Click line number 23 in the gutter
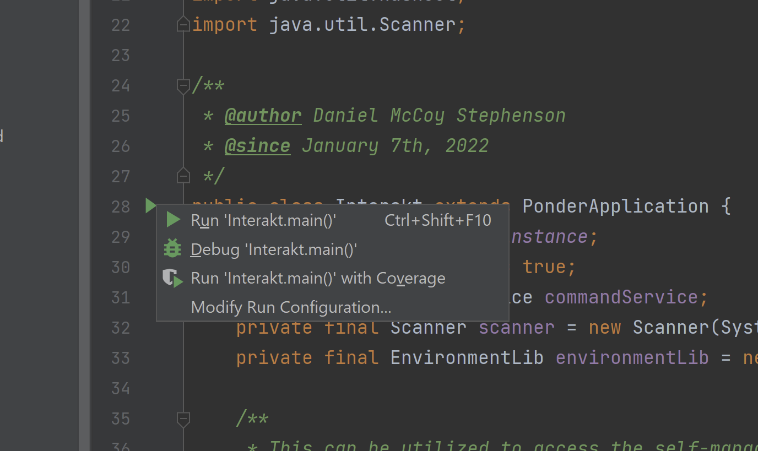Image resolution: width=758 pixels, height=451 pixels. click(120, 55)
